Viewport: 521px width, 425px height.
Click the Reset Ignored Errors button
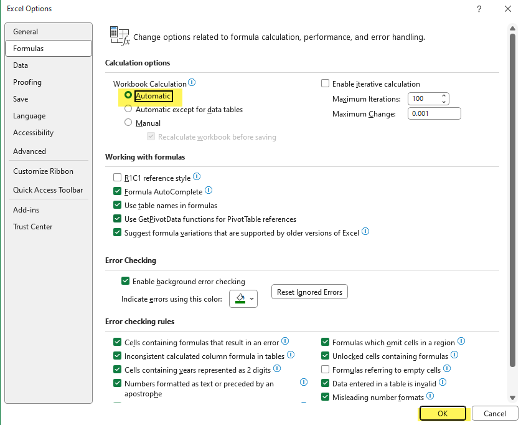(x=310, y=292)
